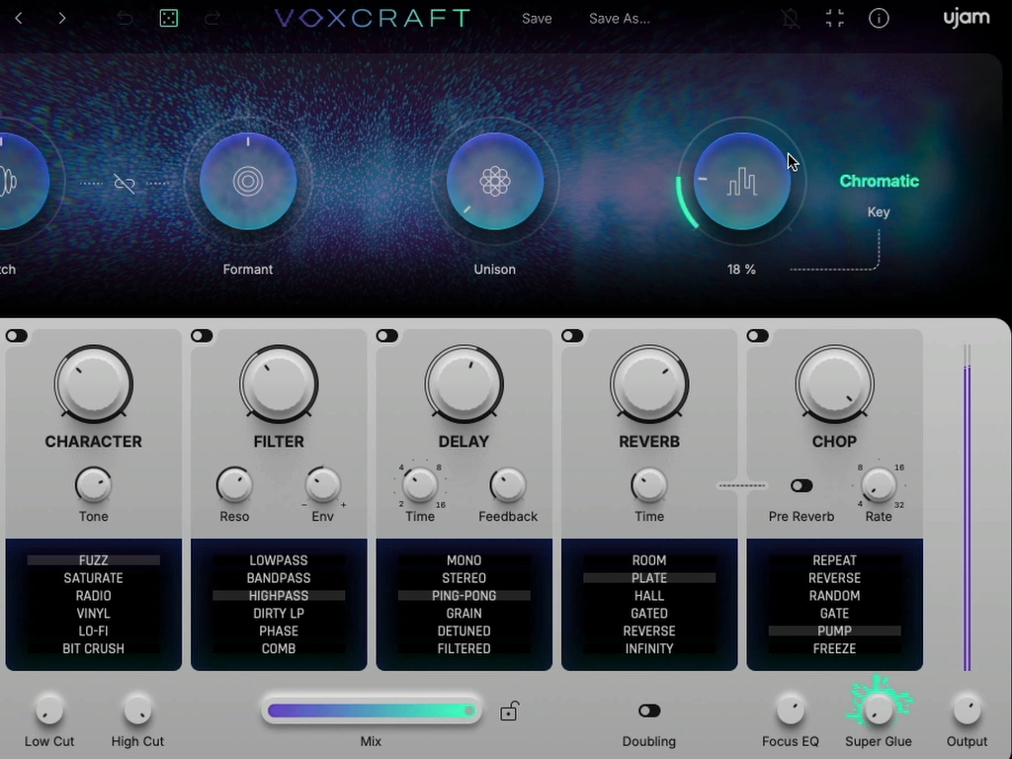Click the Unison flower knob
The image size is (1012, 759).
pos(495,182)
